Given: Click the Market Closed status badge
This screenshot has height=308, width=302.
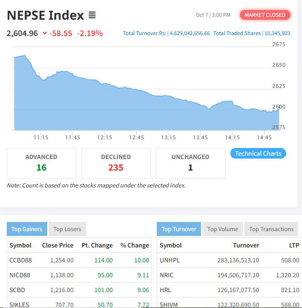Looking at the screenshot, I should click(x=264, y=15).
